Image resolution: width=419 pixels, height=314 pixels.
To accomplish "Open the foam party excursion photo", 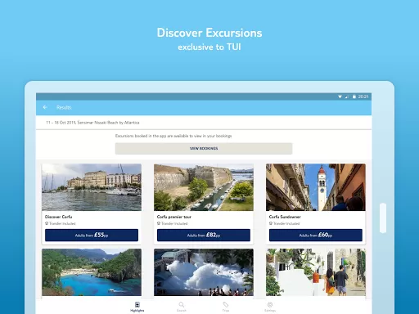I will point(204,272).
